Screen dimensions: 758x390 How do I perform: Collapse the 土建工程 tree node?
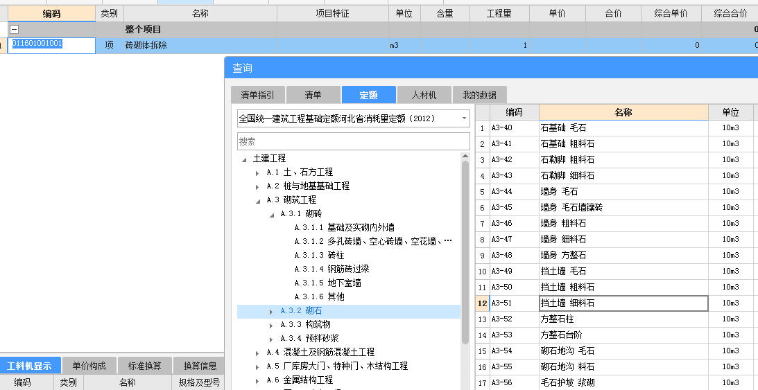(244, 159)
